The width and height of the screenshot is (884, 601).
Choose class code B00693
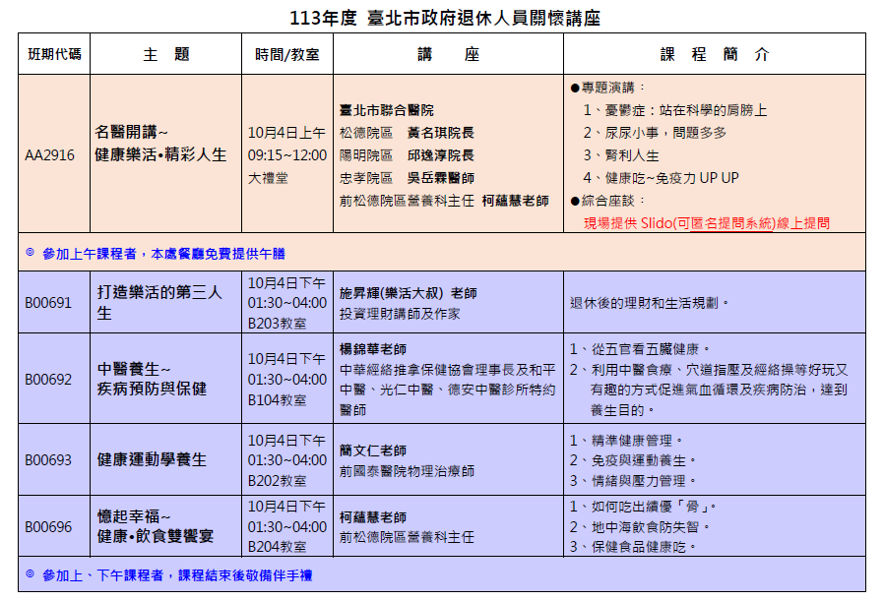[48, 459]
